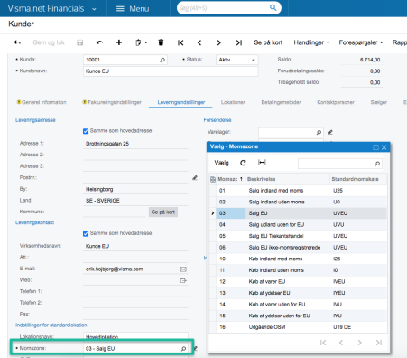Click the search magnifier in top bar
This screenshot has width=407, height=358.
273,7
